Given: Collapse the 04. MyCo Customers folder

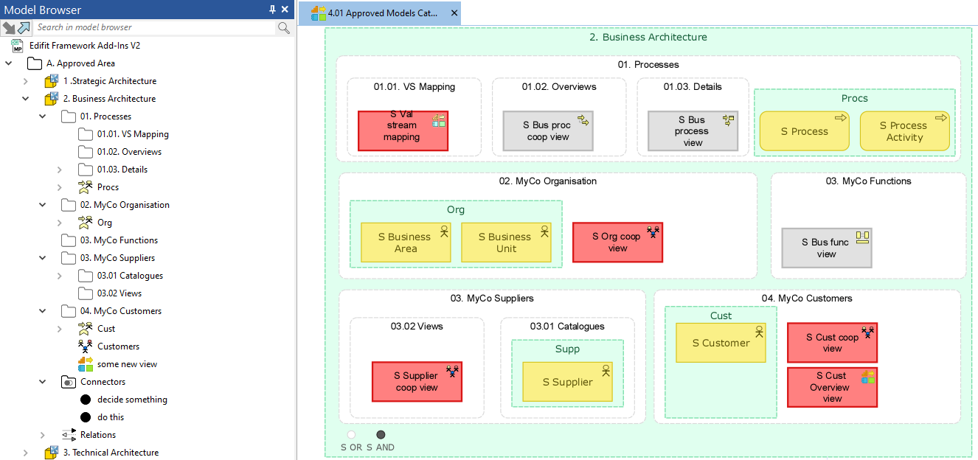Looking at the screenshot, I should coord(43,311).
